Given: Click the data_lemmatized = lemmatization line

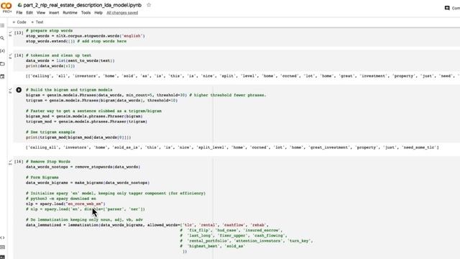Looking at the screenshot, I should pyautogui.click(x=147, y=225).
